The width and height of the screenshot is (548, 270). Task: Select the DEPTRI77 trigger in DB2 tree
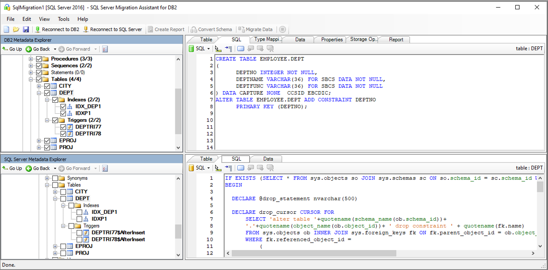pos(88,127)
